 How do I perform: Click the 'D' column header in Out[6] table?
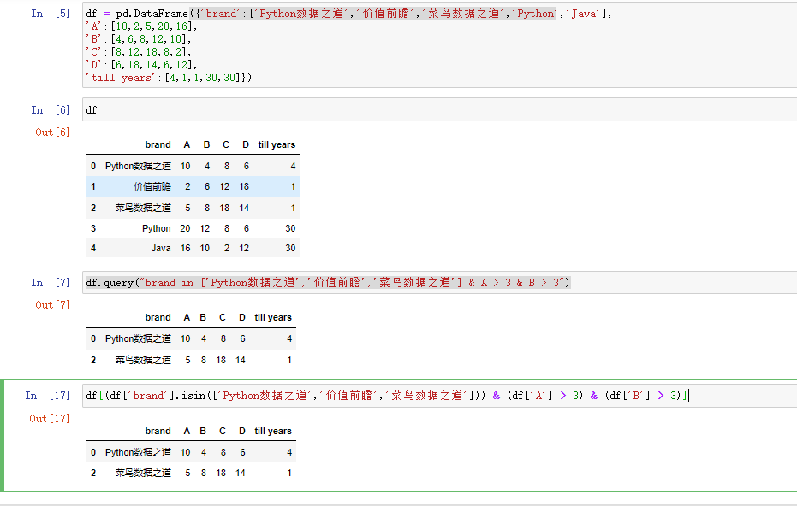click(x=246, y=144)
